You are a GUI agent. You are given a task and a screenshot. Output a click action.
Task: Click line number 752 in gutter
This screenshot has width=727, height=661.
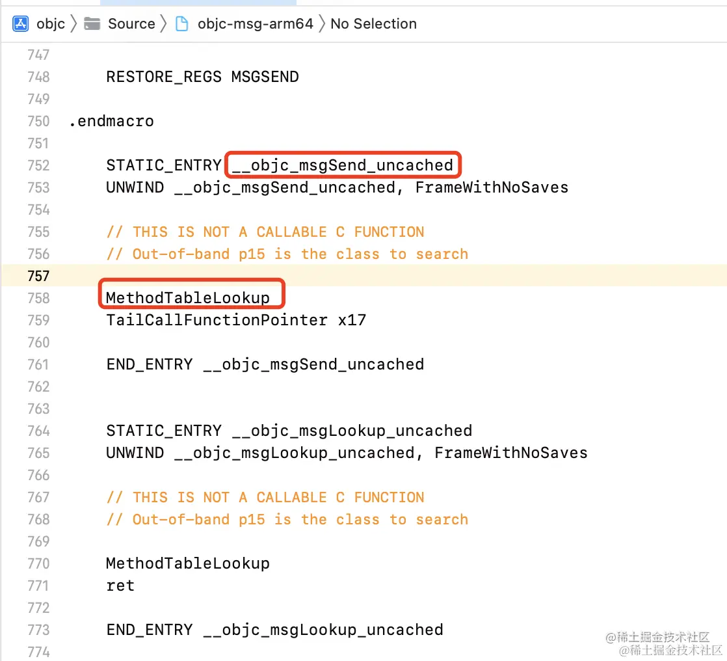(38, 166)
